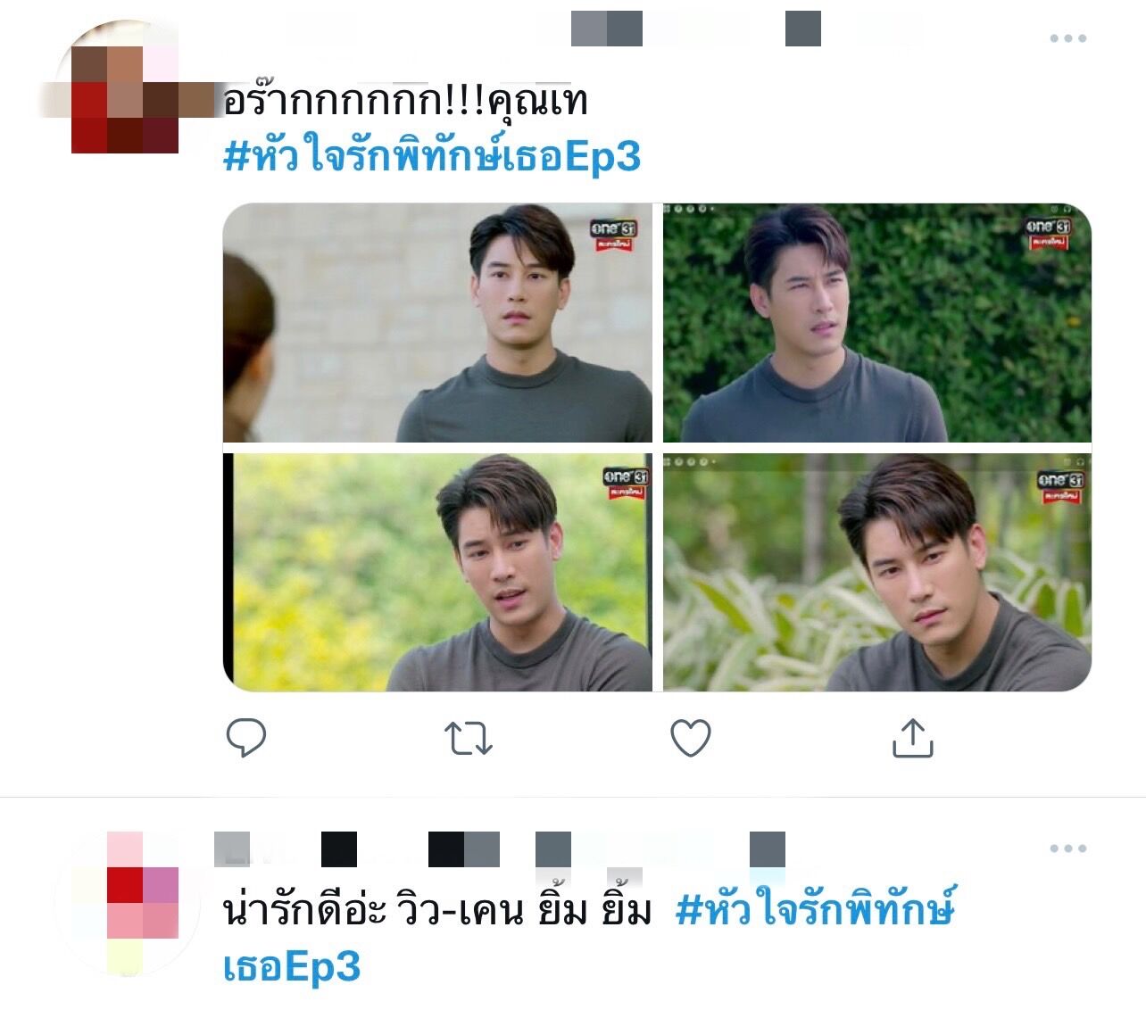Image resolution: width=1146 pixels, height=1010 pixels.
Task: Click the first tweet text อร๊ากกกกกก!!!คุณเท
Action: [405, 100]
